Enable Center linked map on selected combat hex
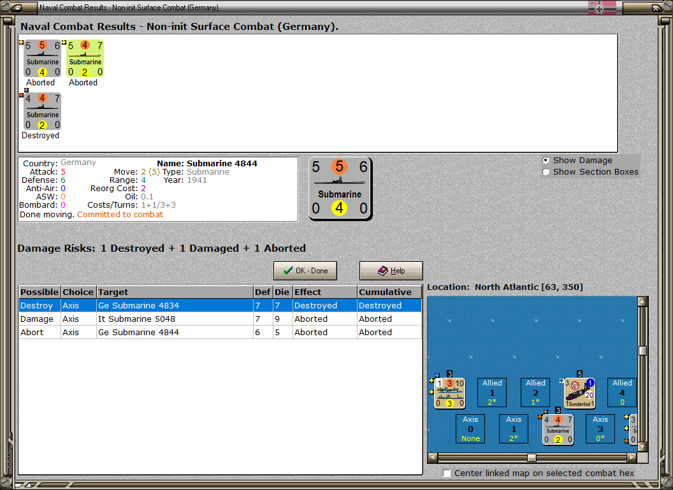 447,473
